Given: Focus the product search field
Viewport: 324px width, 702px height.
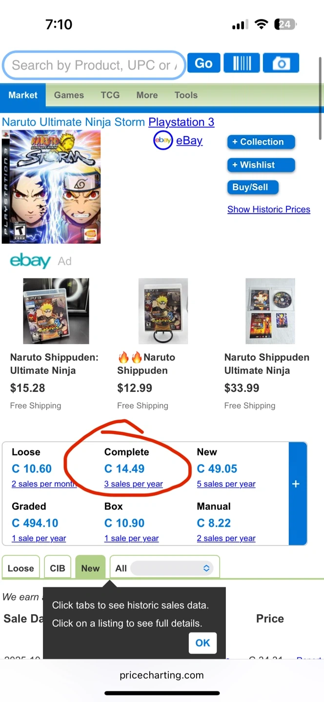Looking at the screenshot, I should click(x=93, y=65).
